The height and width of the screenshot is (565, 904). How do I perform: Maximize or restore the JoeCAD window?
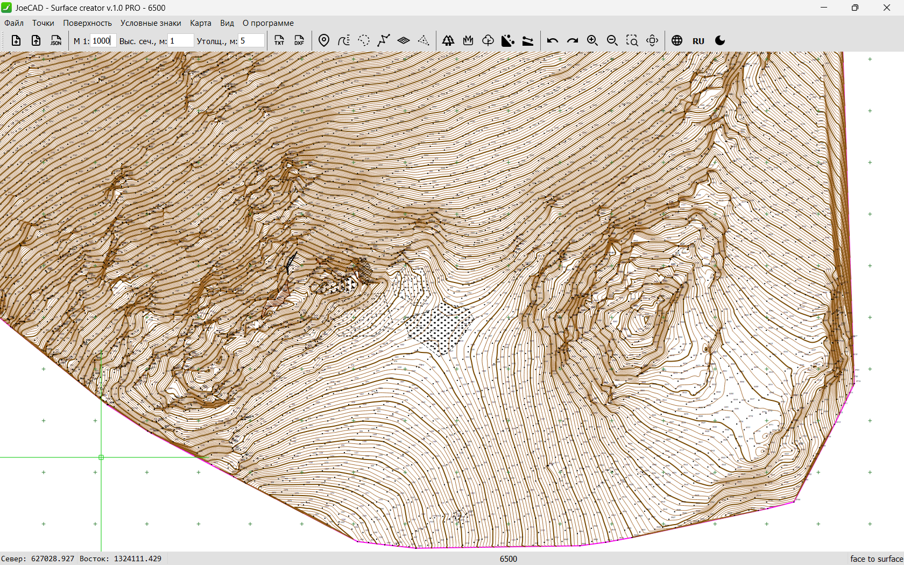pos(855,8)
